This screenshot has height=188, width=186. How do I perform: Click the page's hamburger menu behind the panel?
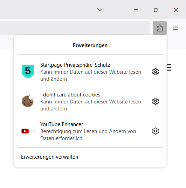[x=169, y=67]
